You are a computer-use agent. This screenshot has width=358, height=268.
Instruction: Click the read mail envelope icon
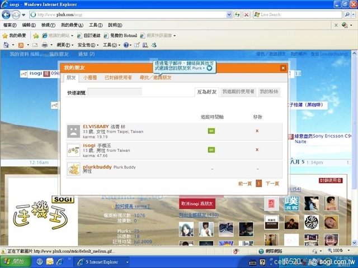(35, 45)
